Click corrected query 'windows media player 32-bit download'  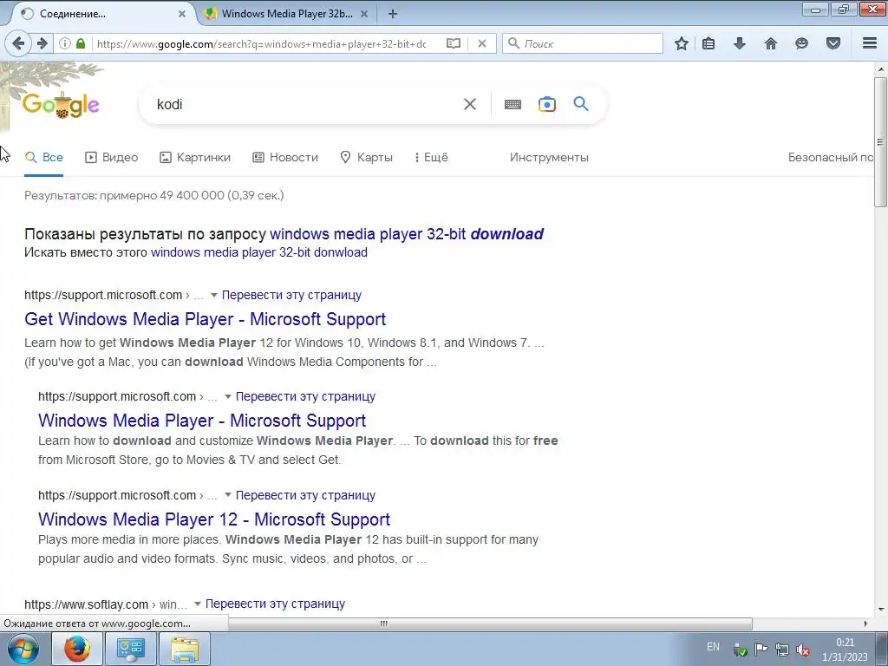pyautogui.click(x=407, y=234)
